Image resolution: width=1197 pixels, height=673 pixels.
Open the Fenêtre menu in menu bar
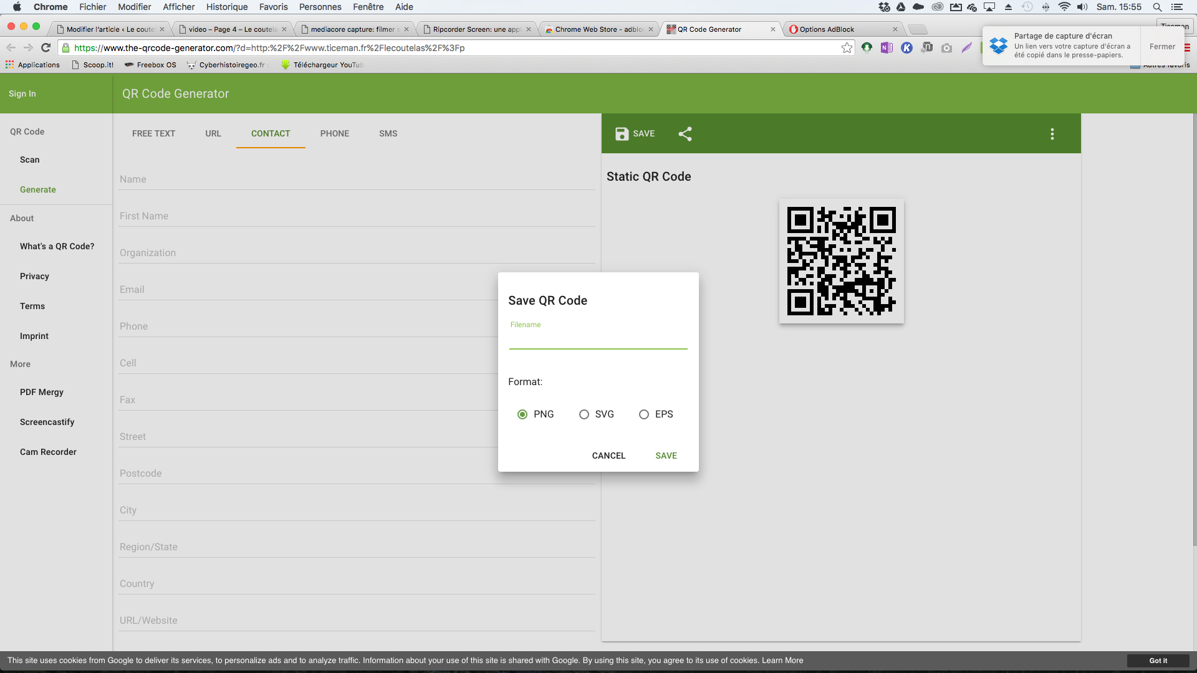(x=368, y=7)
